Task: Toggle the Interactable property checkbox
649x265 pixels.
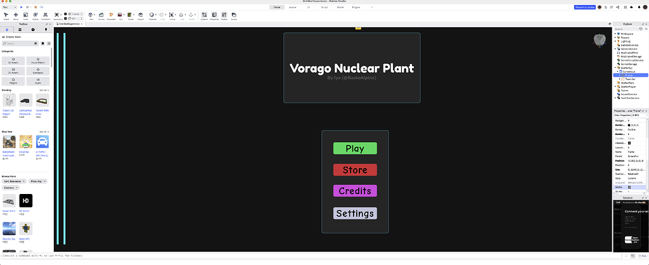Action: pyautogui.click(x=629, y=143)
